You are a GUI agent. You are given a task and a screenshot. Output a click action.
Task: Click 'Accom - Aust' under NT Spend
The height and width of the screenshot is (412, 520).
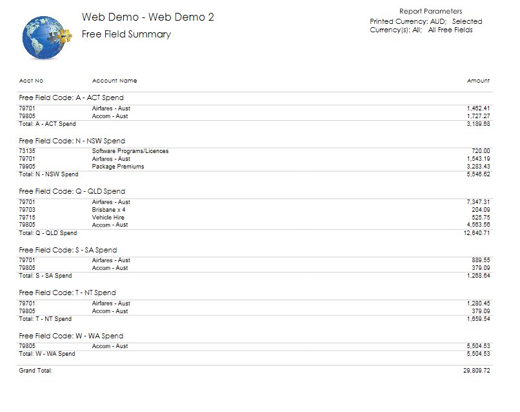110,311
